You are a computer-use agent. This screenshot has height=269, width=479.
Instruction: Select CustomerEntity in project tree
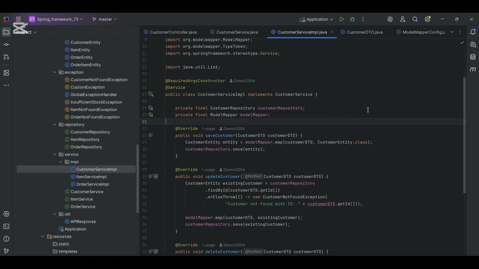pyautogui.click(x=85, y=42)
